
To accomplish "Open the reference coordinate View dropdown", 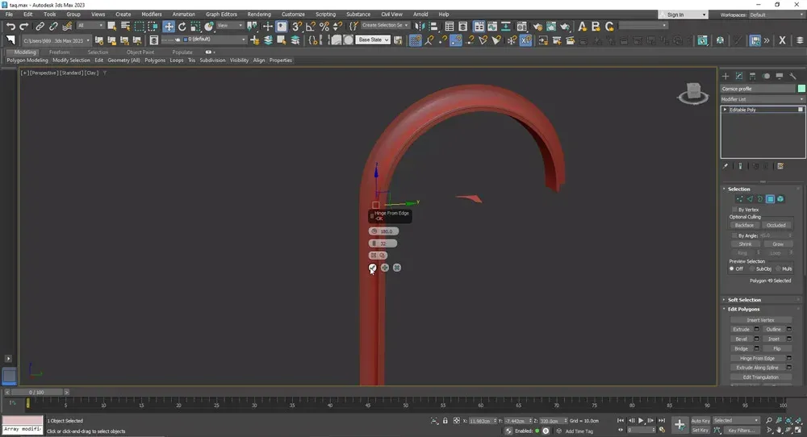I will (x=229, y=26).
